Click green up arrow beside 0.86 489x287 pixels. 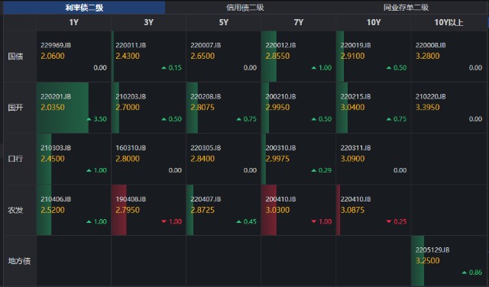click(x=464, y=272)
